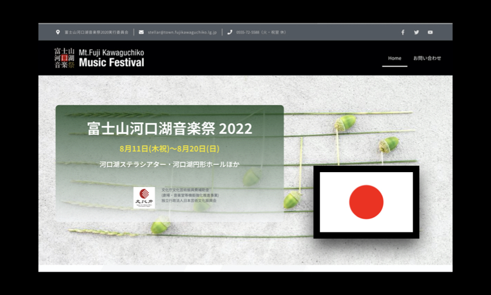
Task: Select the Home menu item
Action: coord(395,58)
